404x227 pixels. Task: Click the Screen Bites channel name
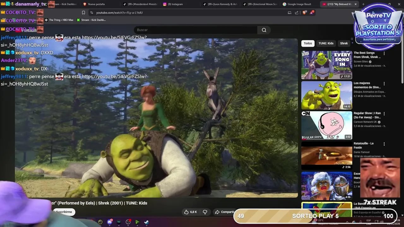click(x=361, y=62)
